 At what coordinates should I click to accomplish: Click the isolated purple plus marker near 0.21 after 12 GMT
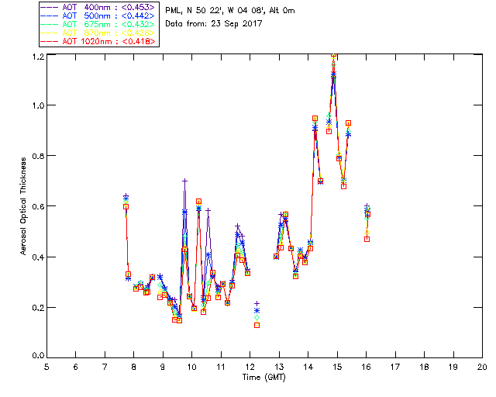coord(257,304)
